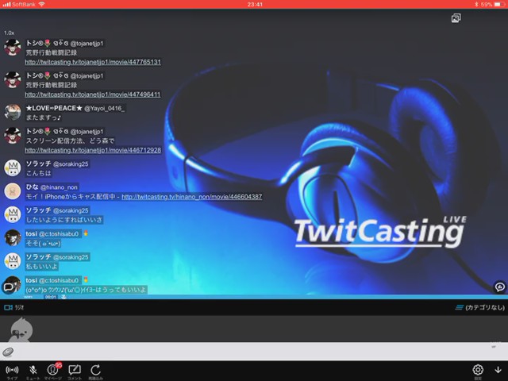Tap the down arrow icon in bottom bar

click(498, 370)
